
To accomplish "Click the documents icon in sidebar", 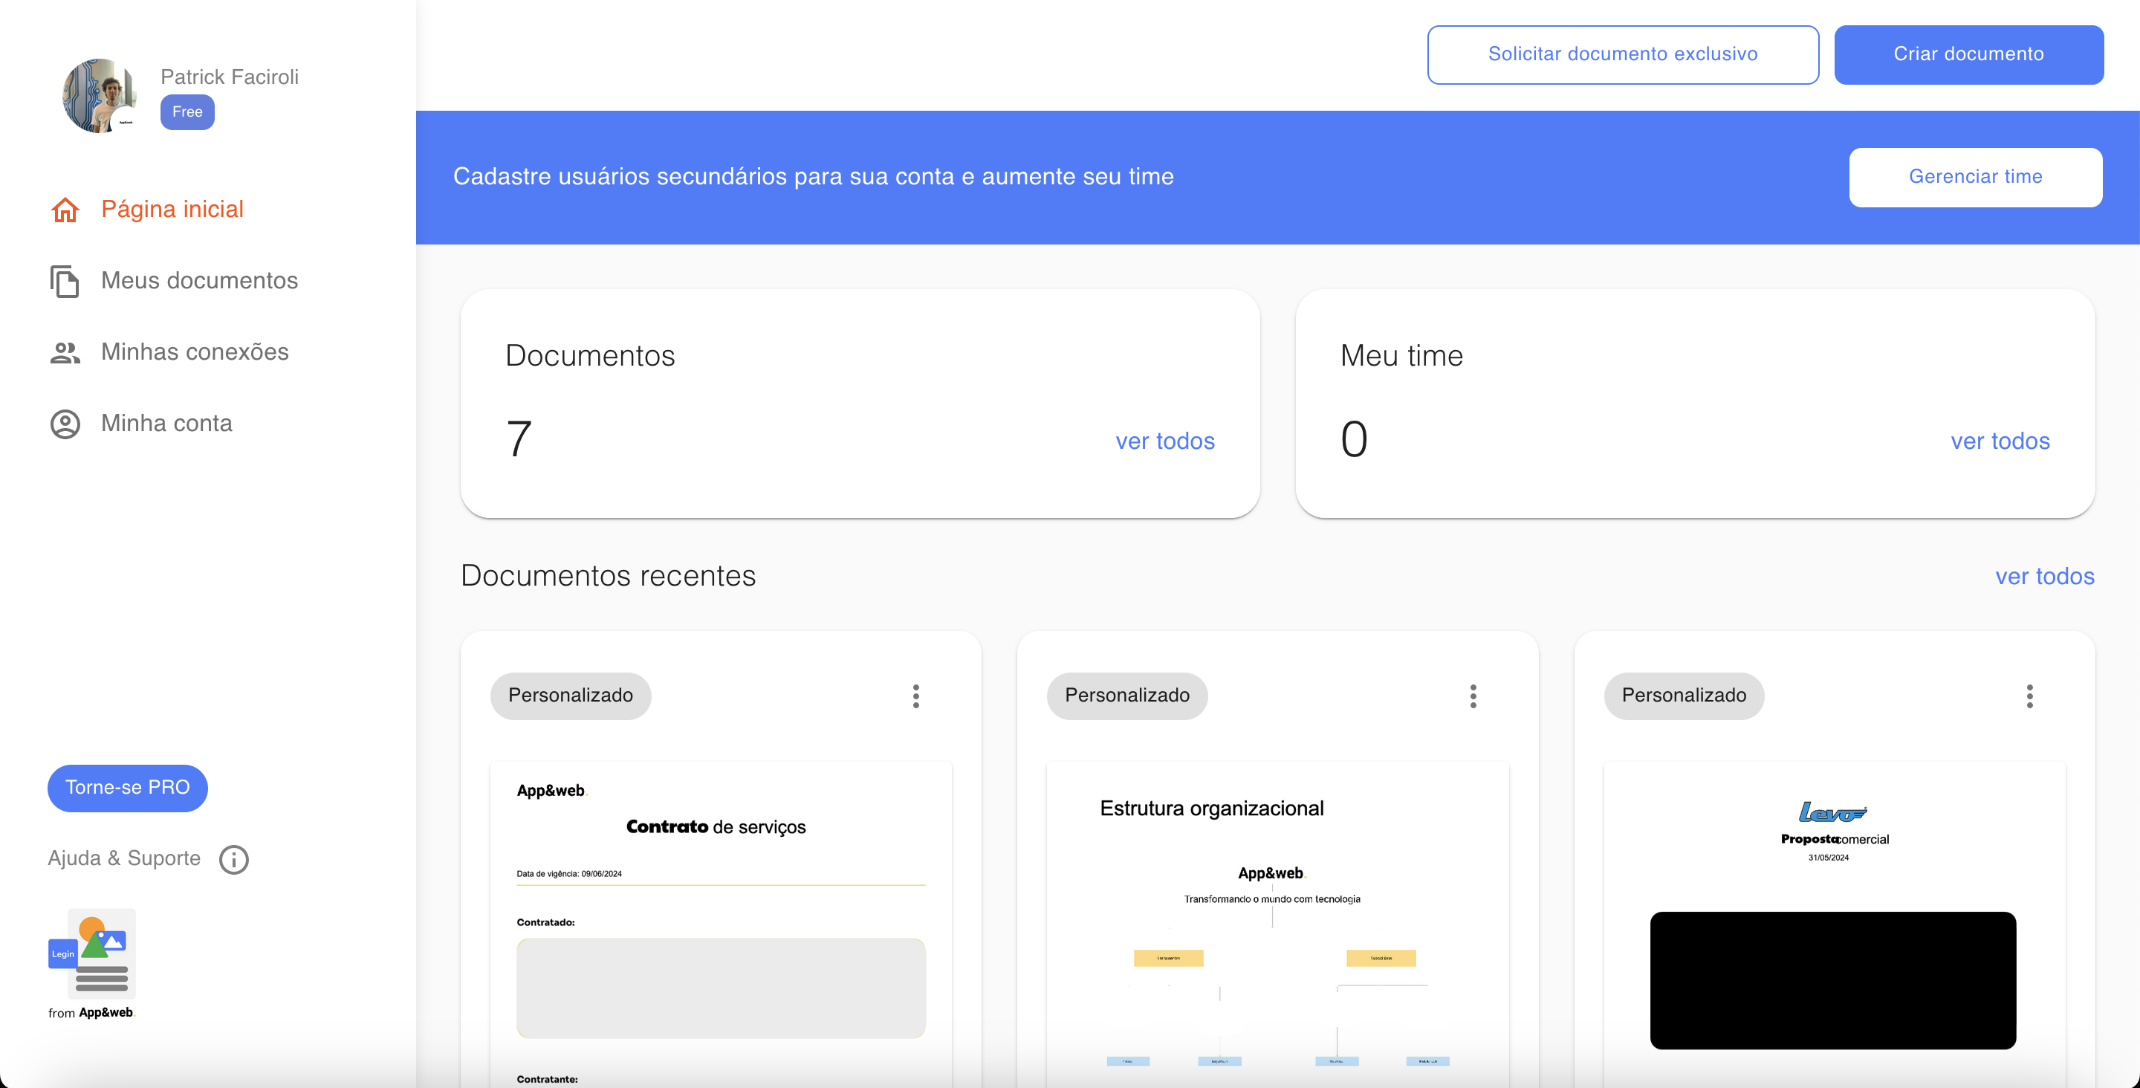I will pyautogui.click(x=65, y=281).
